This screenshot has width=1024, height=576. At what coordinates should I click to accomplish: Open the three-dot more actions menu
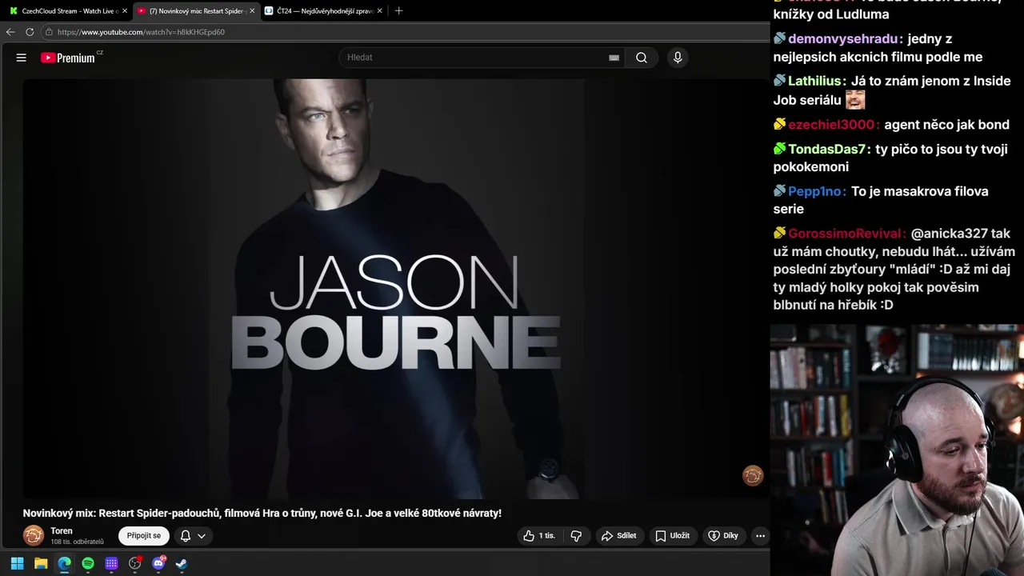point(760,536)
